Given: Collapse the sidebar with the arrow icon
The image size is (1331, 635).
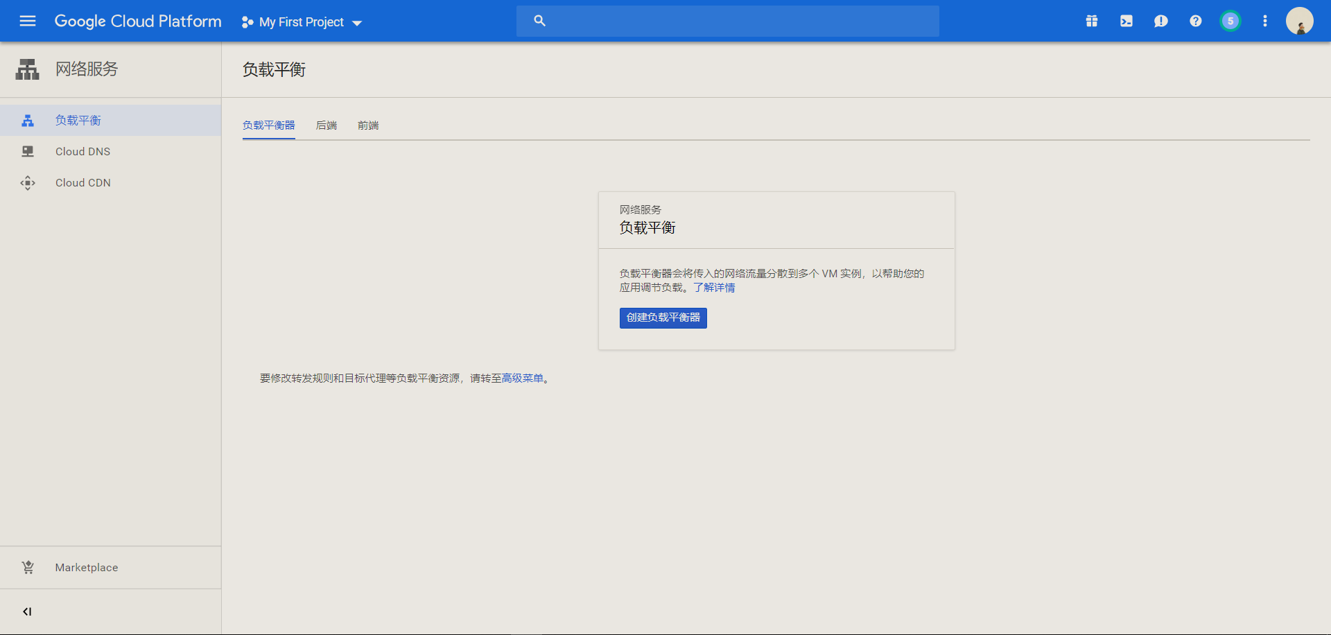Looking at the screenshot, I should (27, 611).
